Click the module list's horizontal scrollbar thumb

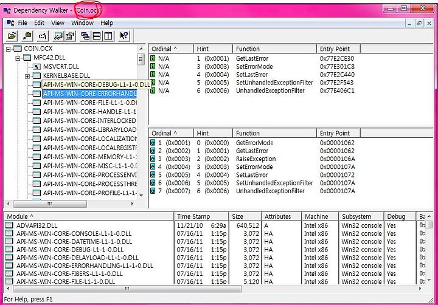[x=127, y=288]
